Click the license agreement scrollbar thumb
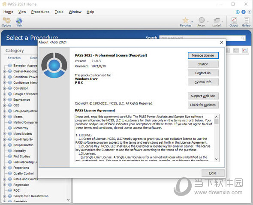The height and width of the screenshot is (205, 253). (x=217, y=121)
